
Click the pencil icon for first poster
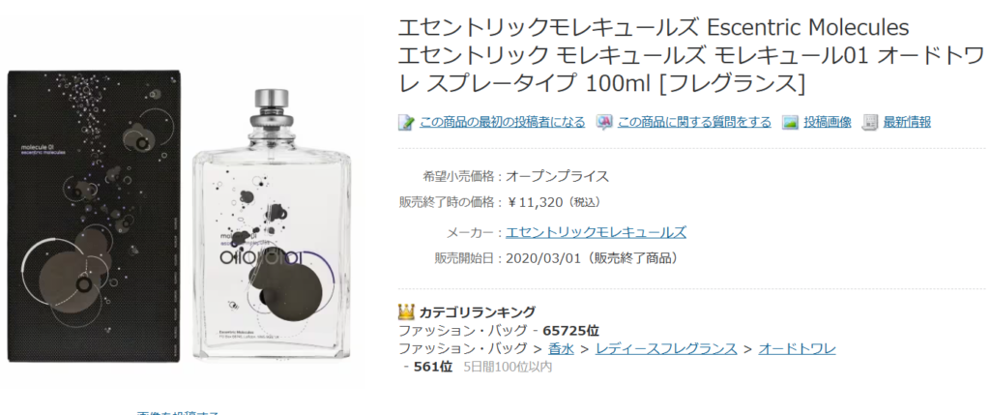pos(405,123)
